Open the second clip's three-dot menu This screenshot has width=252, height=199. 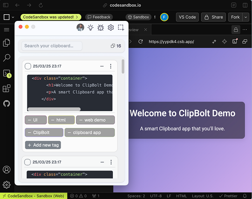pos(111,162)
